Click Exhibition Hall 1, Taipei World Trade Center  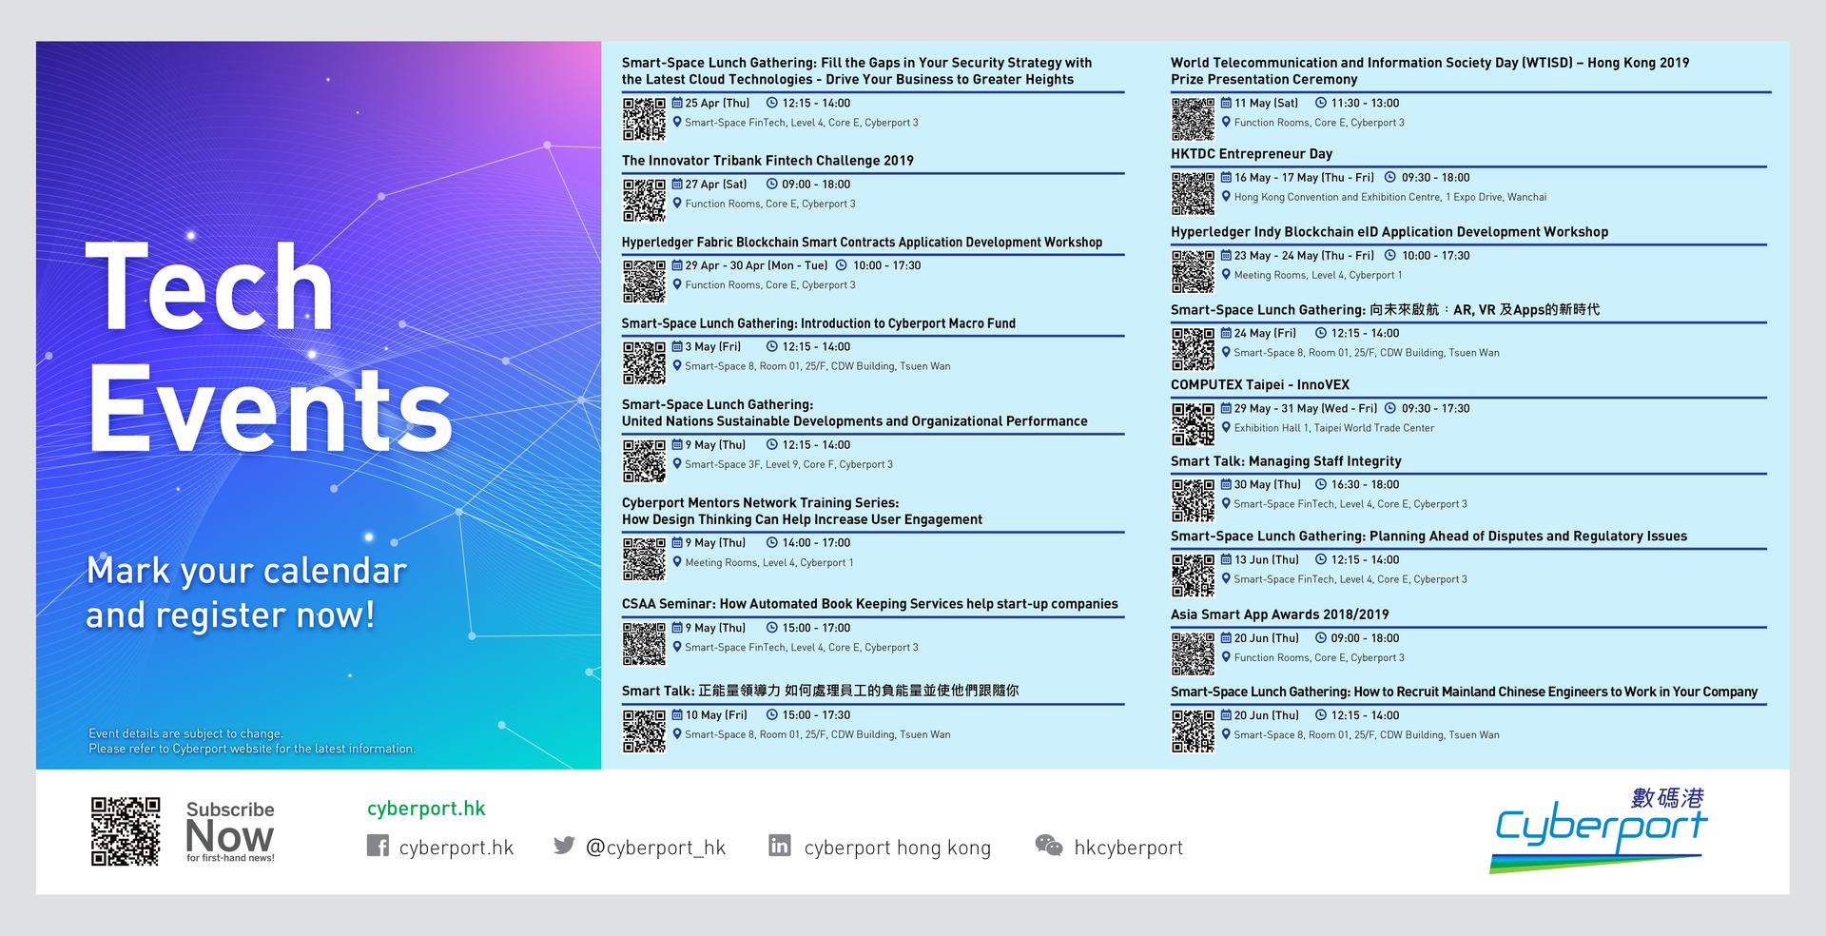click(1334, 428)
